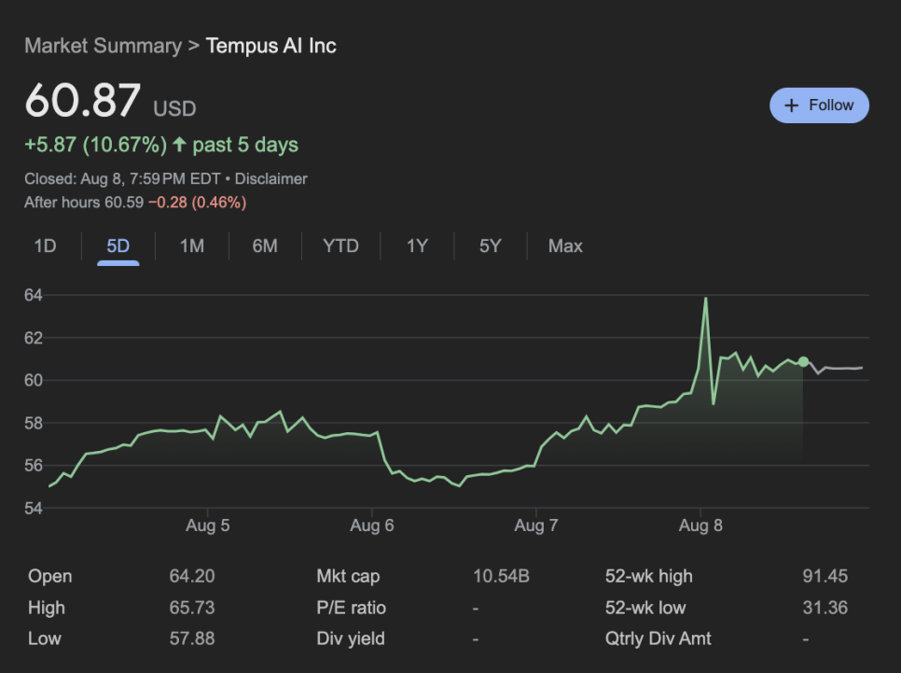Click the Aug 5 date axis label
This screenshot has height=673, width=901.
(x=207, y=526)
